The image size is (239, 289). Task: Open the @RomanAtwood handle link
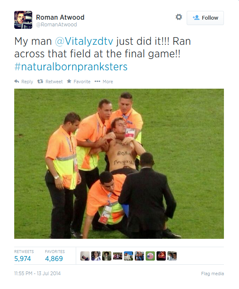point(57,25)
